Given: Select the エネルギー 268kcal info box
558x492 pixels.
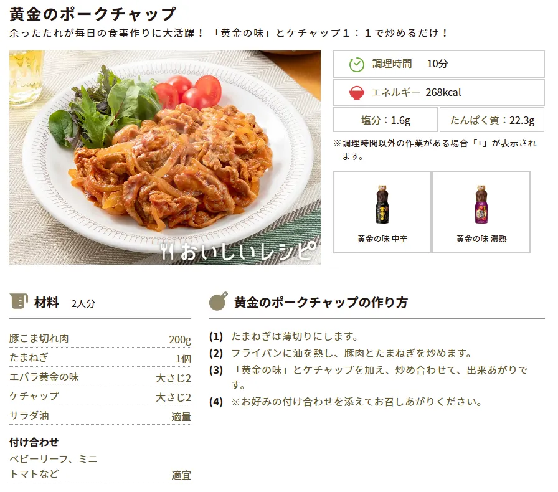Looking at the screenshot, I should point(439,93).
